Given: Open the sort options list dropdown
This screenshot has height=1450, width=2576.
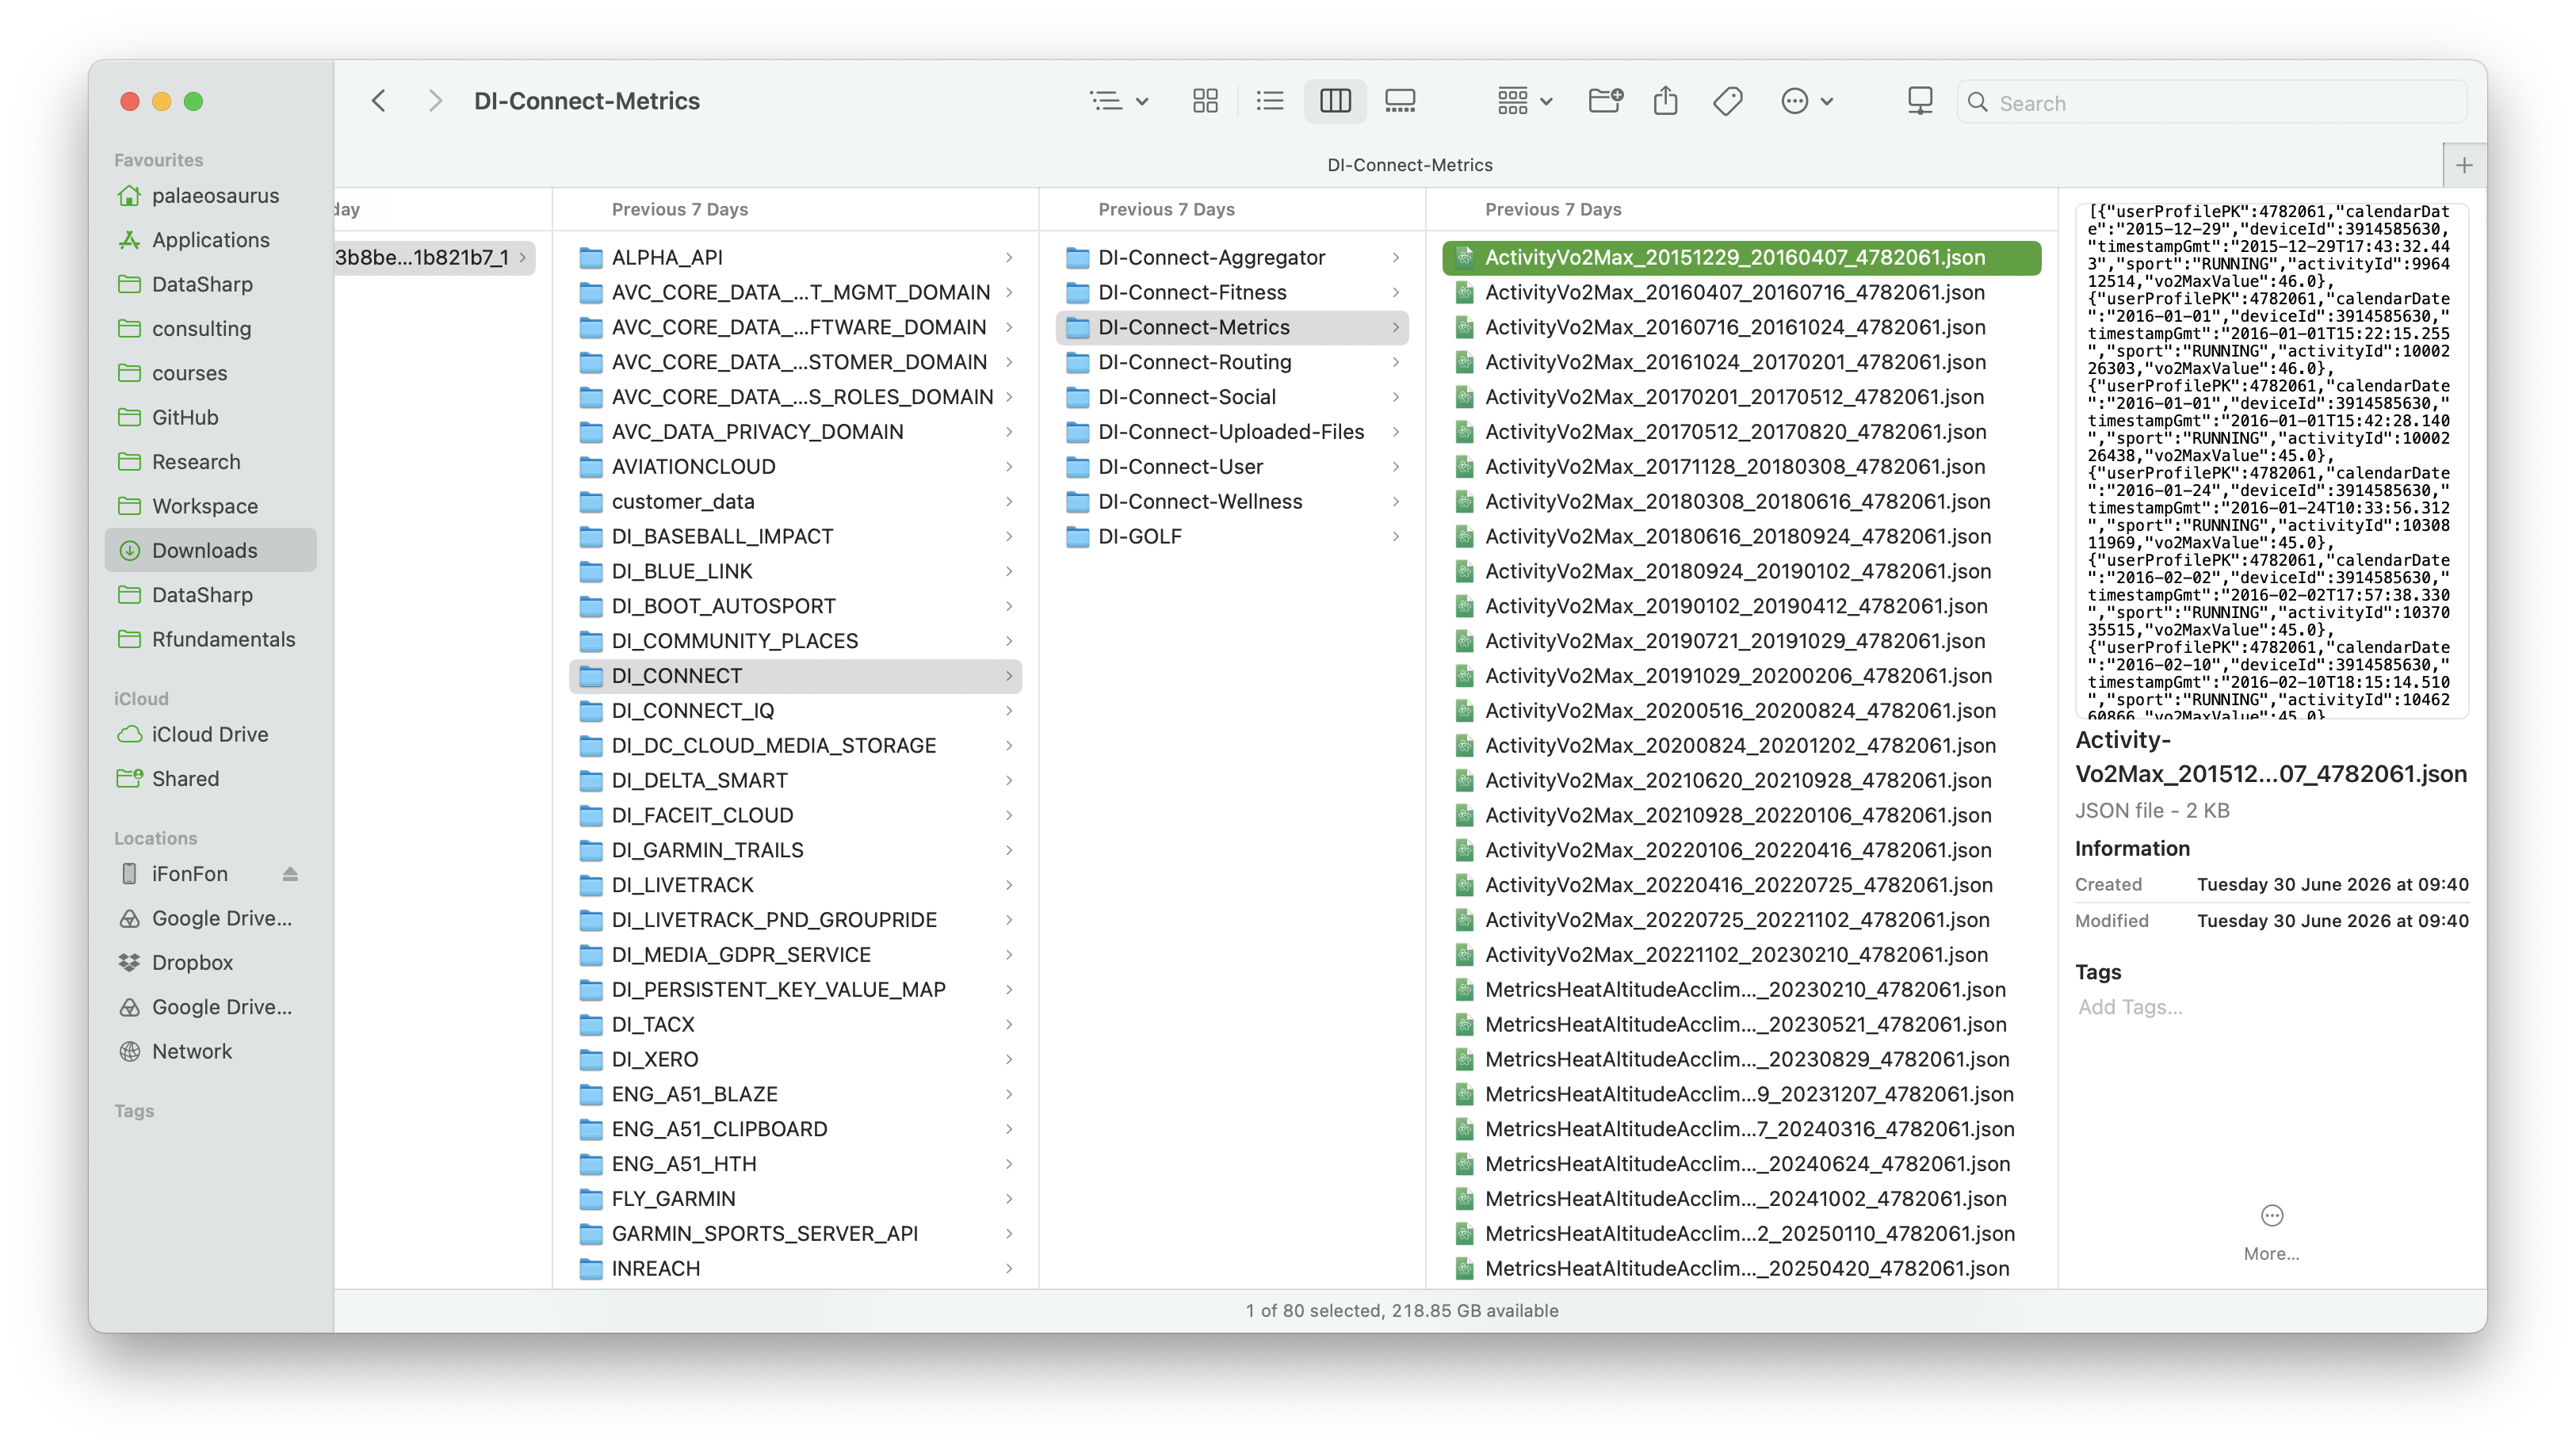Looking at the screenshot, I should pos(1119,101).
